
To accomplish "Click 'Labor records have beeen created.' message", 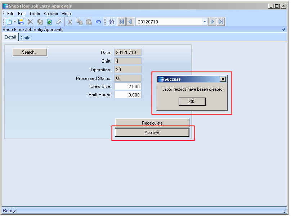I will coord(193,89).
